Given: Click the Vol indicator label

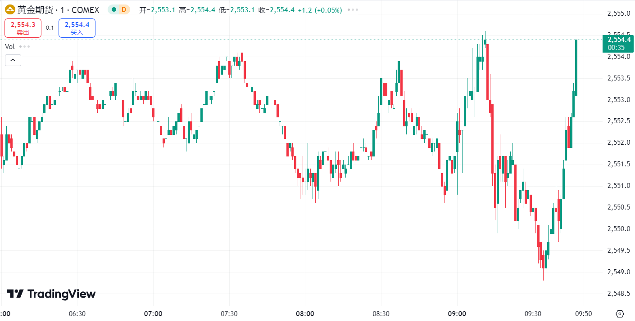Looking at the screenshot, I should click(10, 47).
